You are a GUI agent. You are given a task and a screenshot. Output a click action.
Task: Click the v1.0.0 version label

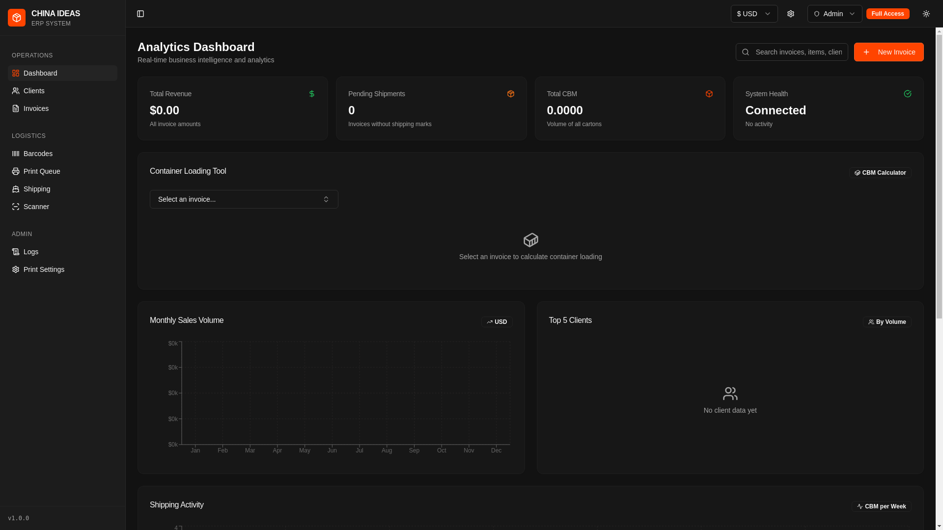19,518
